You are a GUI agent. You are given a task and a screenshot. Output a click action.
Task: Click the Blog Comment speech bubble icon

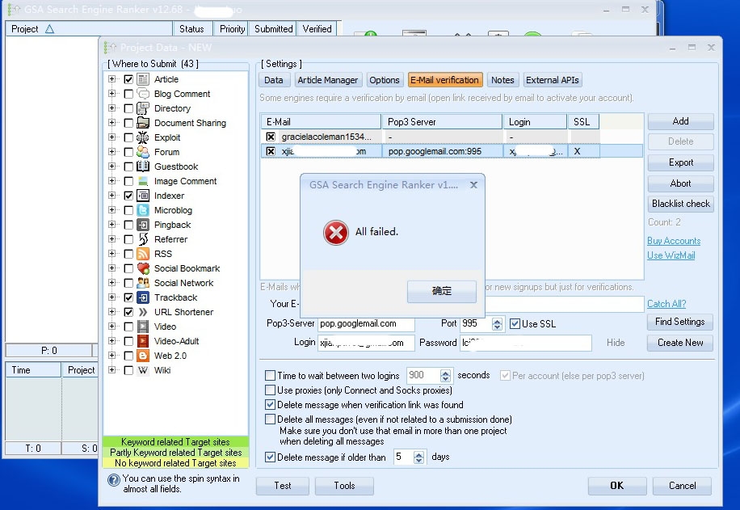143,94
